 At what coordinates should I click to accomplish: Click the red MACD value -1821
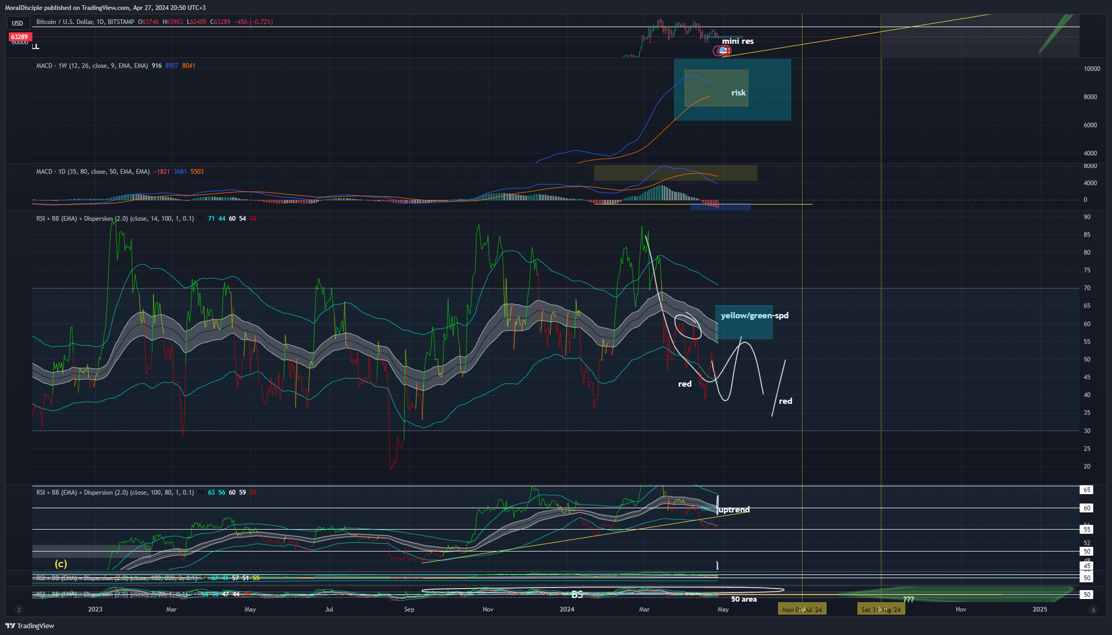[x=162, y=172]
